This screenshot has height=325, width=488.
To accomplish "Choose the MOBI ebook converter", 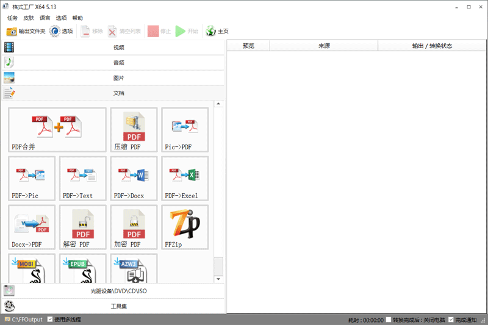I will tap(32, 268).
